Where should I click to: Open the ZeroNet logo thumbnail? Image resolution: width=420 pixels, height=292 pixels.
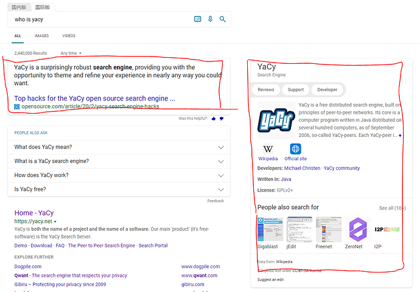pos(358,229)
